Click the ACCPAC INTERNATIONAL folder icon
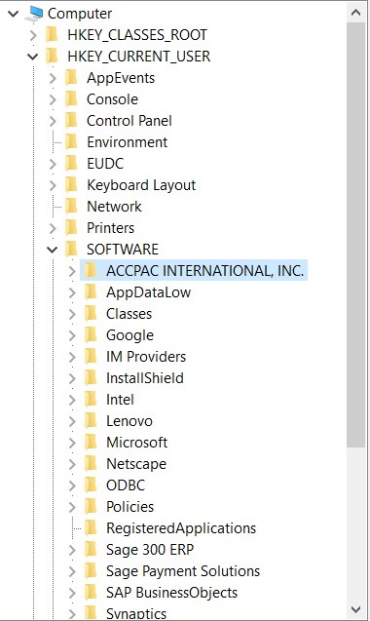Viewport: 370px width, 621px height. (x=91, y=270)
